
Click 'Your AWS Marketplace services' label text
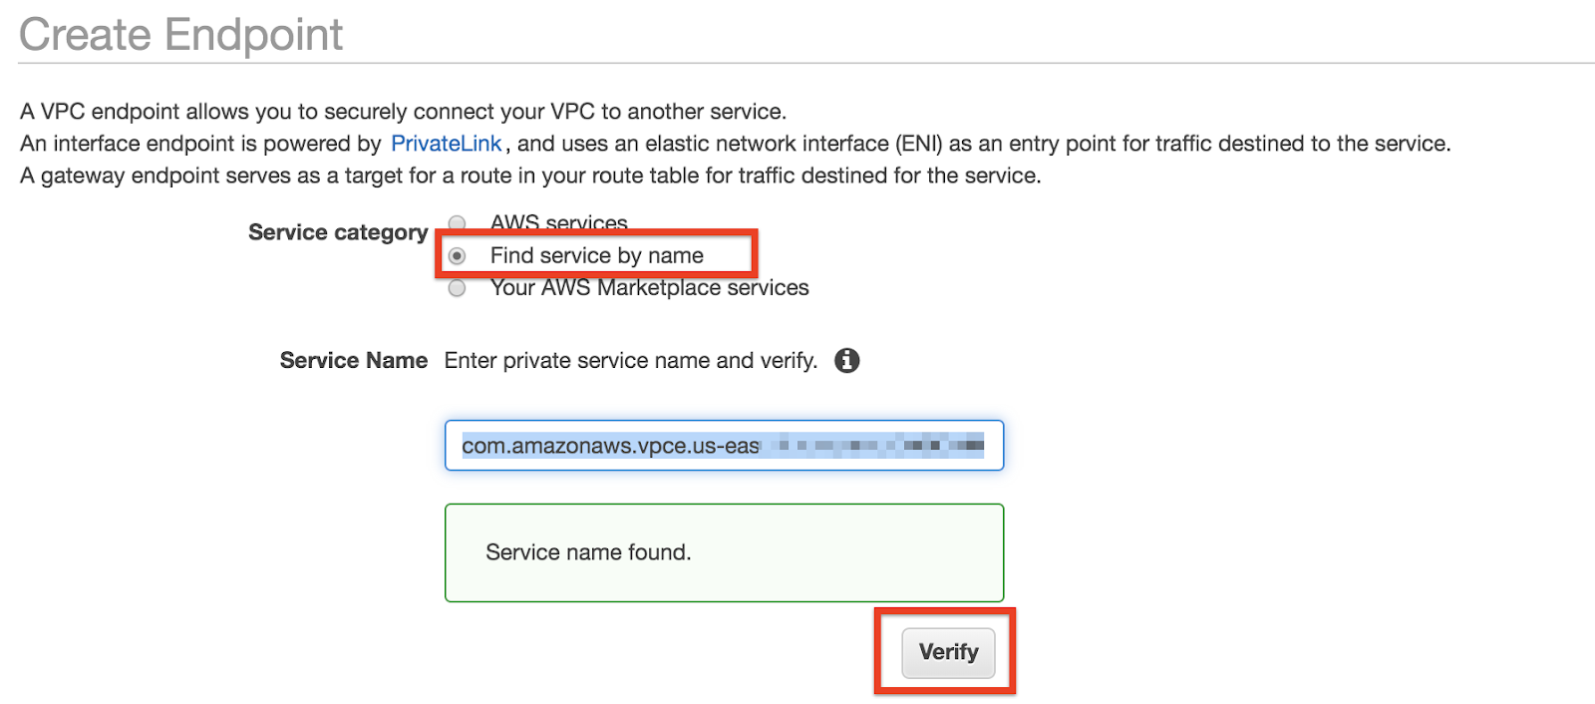click(650, 288)
